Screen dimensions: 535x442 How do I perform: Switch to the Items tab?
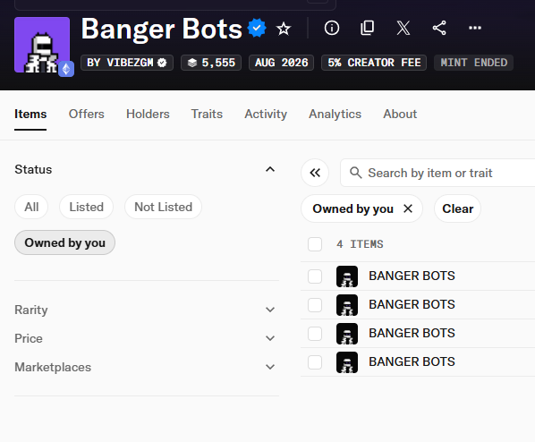coord(30,114)
